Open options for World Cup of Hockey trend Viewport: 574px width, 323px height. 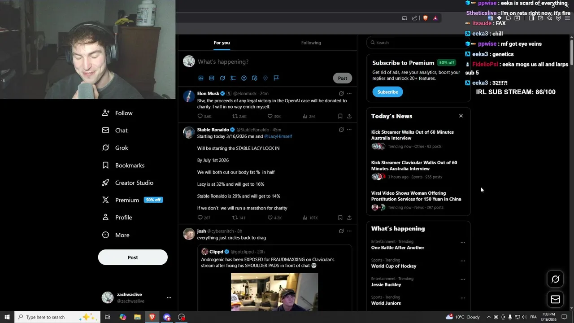point(463,261)
